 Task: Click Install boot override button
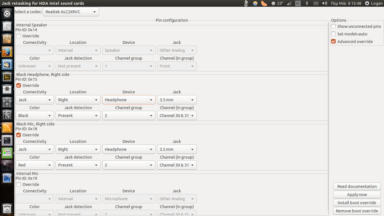(357, 203)
